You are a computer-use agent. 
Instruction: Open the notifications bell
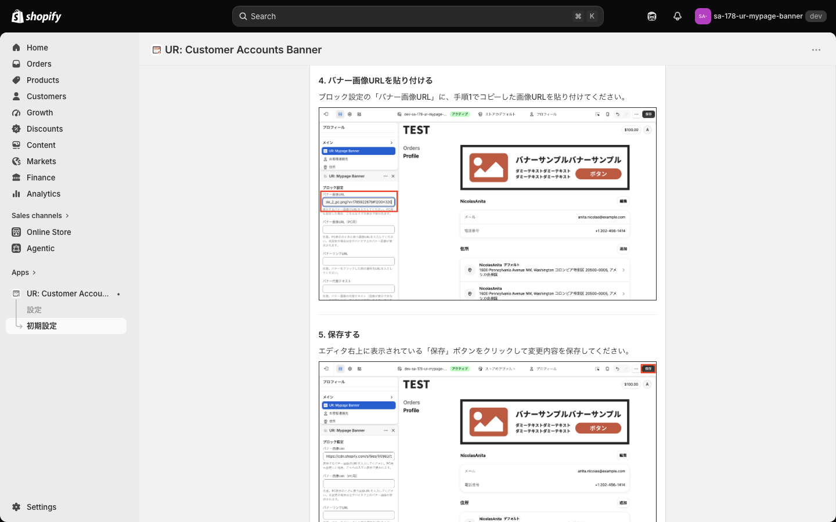[x=678, y=16]
